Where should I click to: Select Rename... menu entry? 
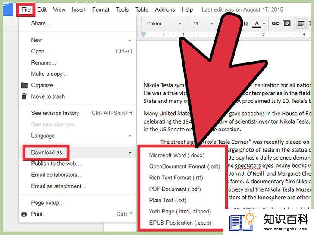pos(78,62)
